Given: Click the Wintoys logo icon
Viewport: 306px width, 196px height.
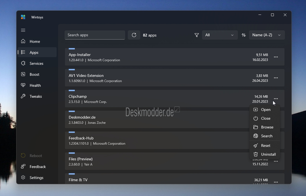Looking at the screenshot, I should click(x=23, y=17).
